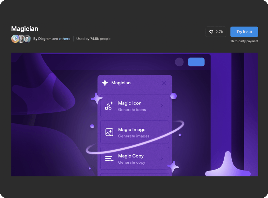Expand the Magic Copy chevron arrow

tap(162, 158)
